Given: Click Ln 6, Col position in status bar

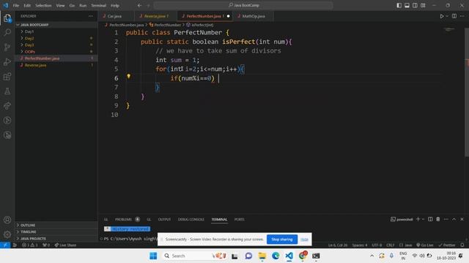Looking at the screenshot, I should click(x=337, y=245).
